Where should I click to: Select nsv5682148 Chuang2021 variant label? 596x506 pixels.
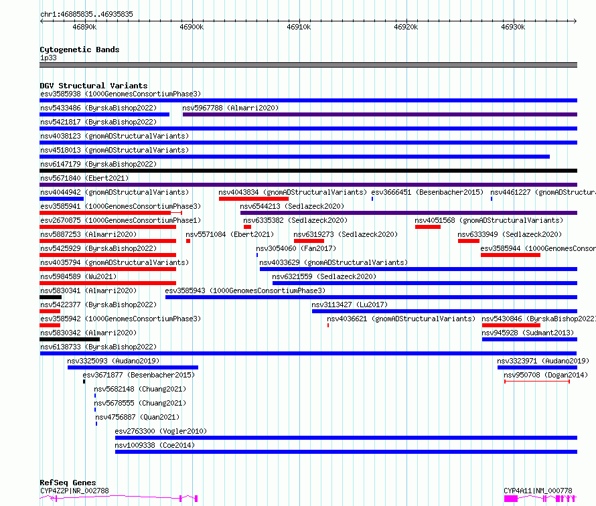140,389
